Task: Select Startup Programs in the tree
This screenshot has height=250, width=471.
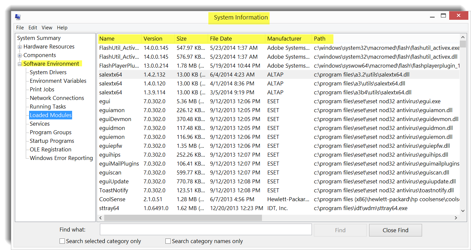Action: 52,141
